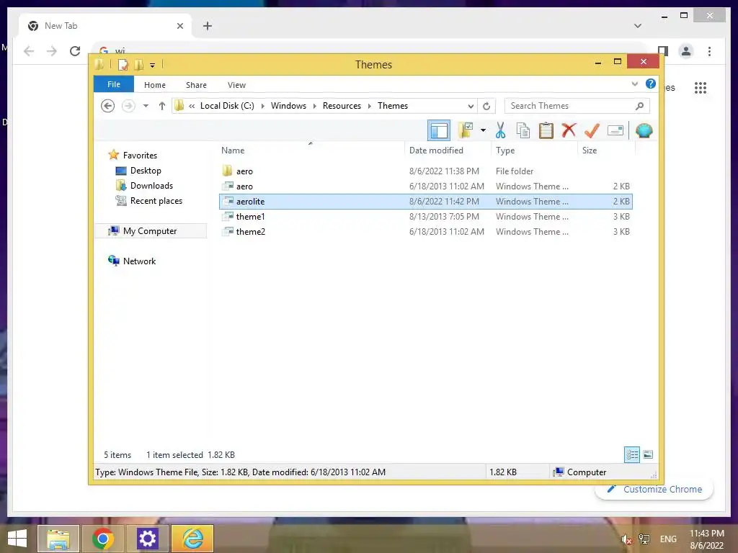Click the Copy icon in Explorer toolbar
The height and width of the screenshot is (553, 738).
tap(523, 130)
